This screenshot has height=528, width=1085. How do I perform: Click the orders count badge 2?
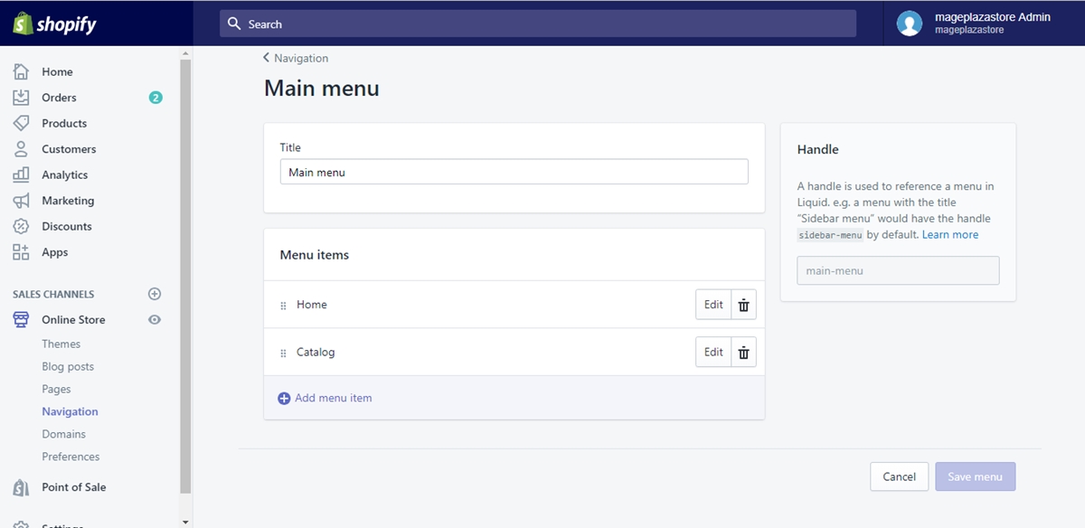pyautogui.click(x=156, y=98)
